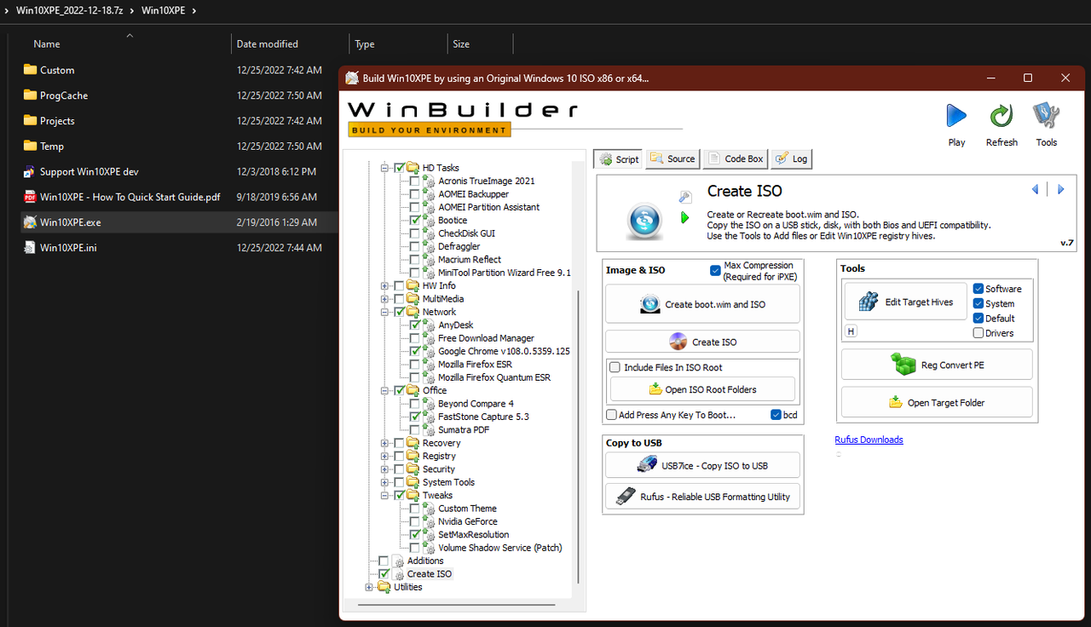The image size is (1091, 627).
Task: Click USB7ice - Copy ISO to USB
Action: 702,465
